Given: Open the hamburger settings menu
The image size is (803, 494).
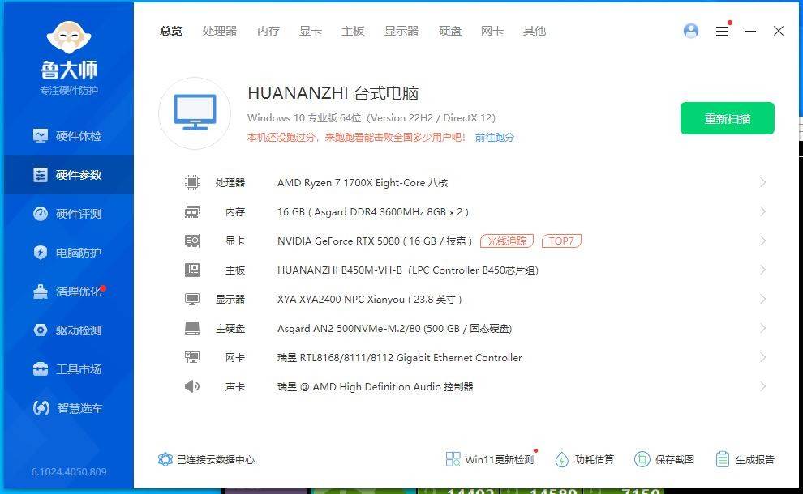Looking at the screenshot, I should 721,31.
